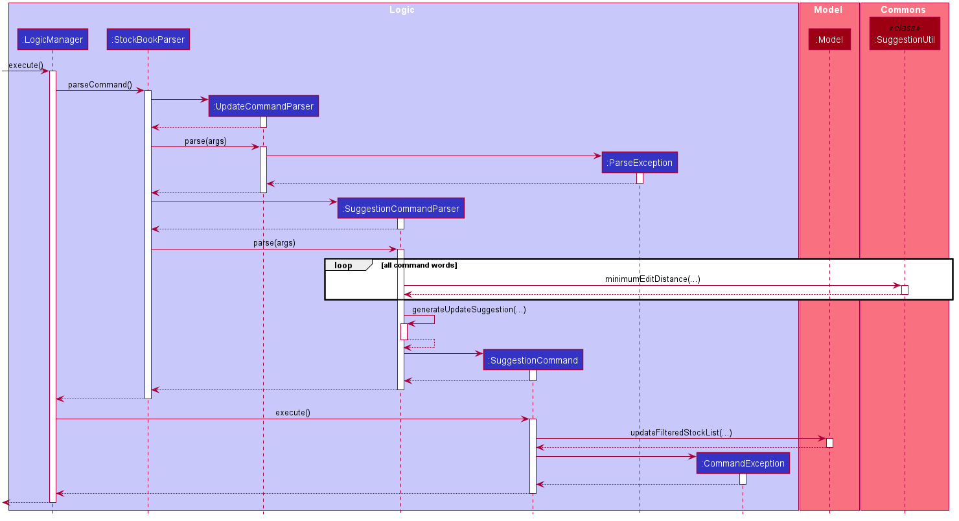
Task: Click the :ParseException box
Action: click(x=640, y=163)
